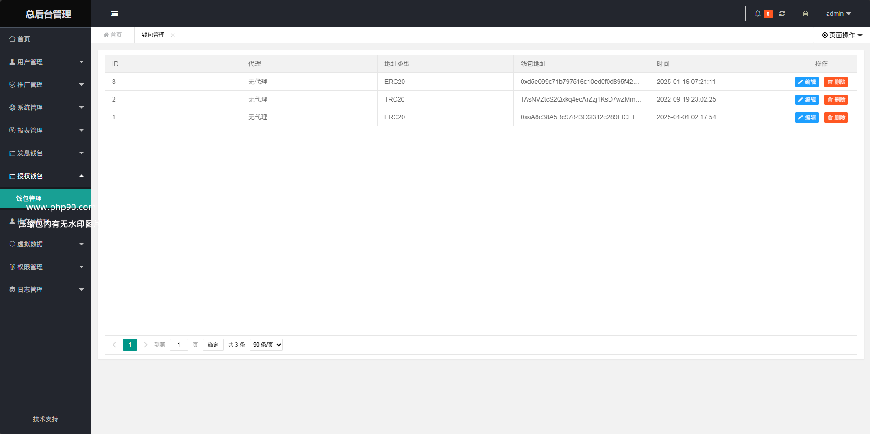Toggle the sidebar collapse icon

click(114, 14)
